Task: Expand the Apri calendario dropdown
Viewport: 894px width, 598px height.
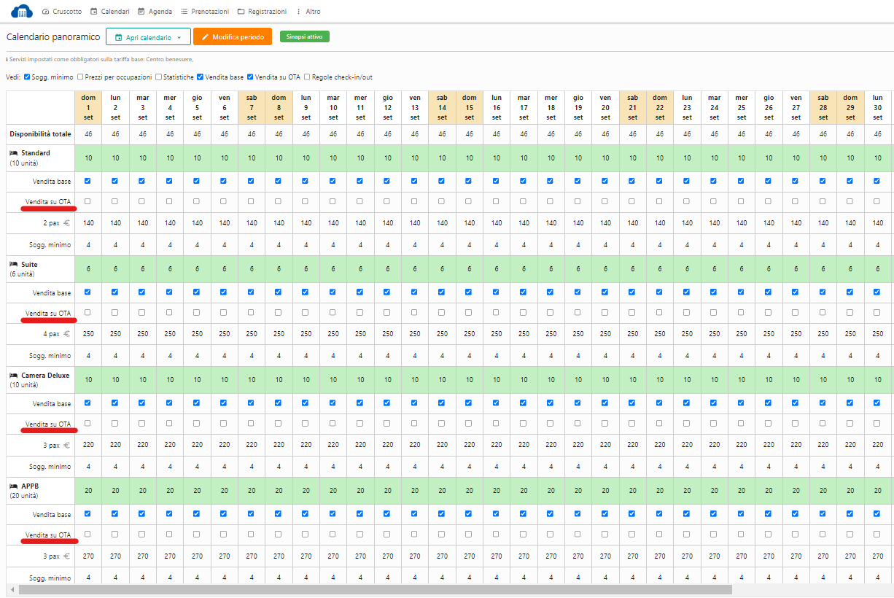Action: coord(148,37)
